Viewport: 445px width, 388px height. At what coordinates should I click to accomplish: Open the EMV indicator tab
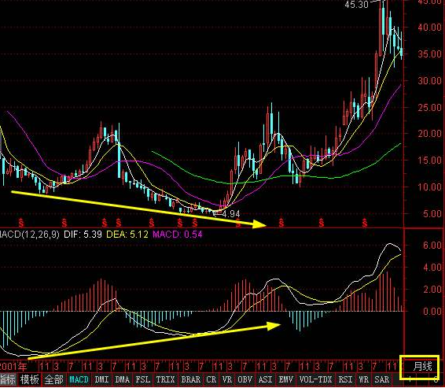point(286,379)
